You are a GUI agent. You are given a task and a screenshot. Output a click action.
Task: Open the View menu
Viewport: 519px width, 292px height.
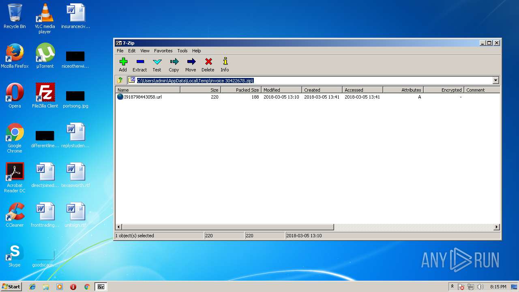pos(145,51)
